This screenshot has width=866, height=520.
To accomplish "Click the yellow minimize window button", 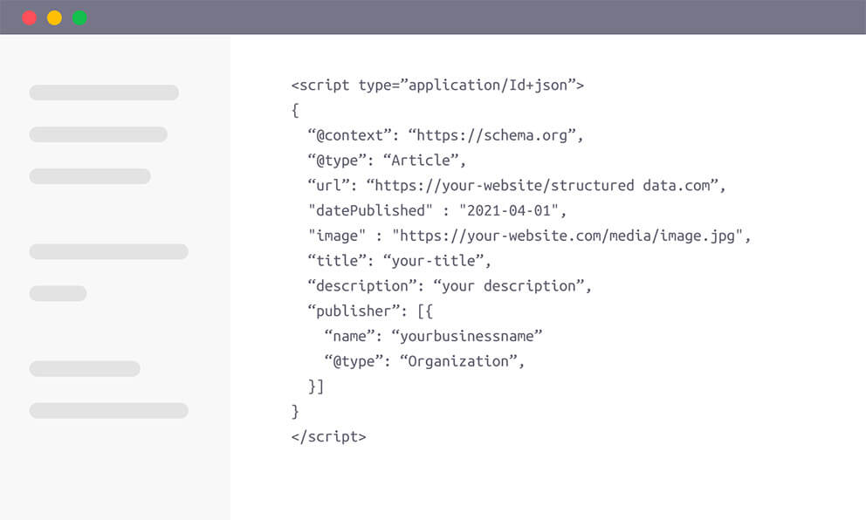I will click(54, 17).
